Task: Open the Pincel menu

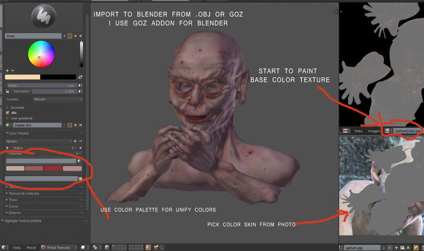Action: click(x=31, y=247)
